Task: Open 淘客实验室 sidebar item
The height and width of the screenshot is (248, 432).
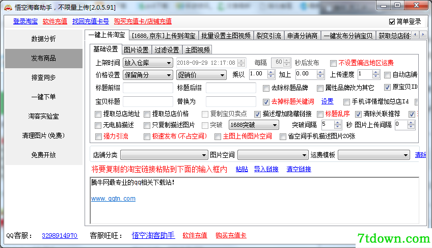Action: click(43, 116)
